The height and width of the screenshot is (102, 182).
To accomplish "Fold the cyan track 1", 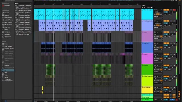I will [x=143, y=10].
